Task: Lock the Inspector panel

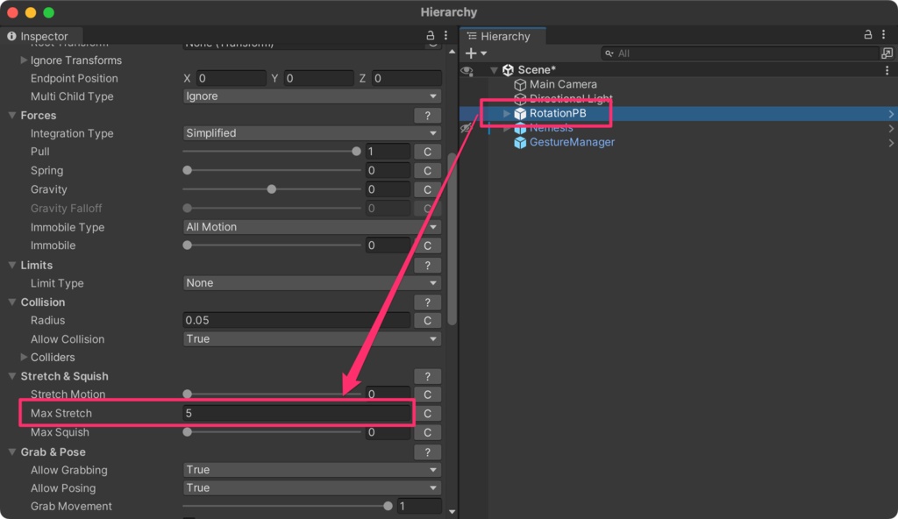Action: pos(430,36)
